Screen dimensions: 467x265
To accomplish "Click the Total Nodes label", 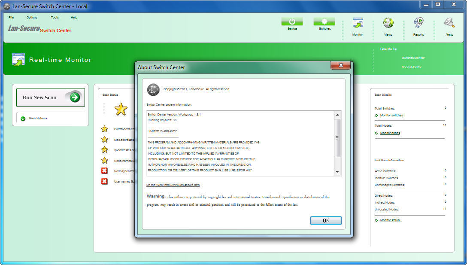I will coord(383,126).
